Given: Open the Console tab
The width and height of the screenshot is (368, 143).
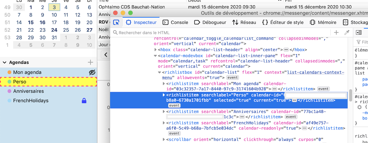Looking at the screenshot, I should [176, 23].
